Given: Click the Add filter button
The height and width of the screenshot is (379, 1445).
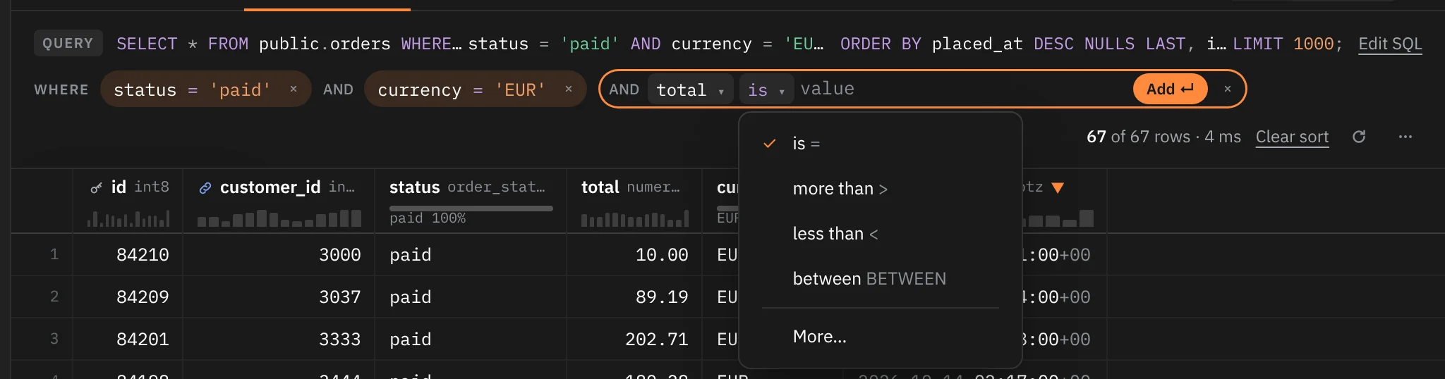Looking at the screenshot, I should click(1170, 89).
